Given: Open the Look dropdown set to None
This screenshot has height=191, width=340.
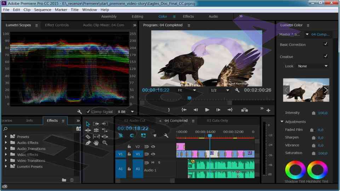Looking at the screenshot, I should 313,66.
